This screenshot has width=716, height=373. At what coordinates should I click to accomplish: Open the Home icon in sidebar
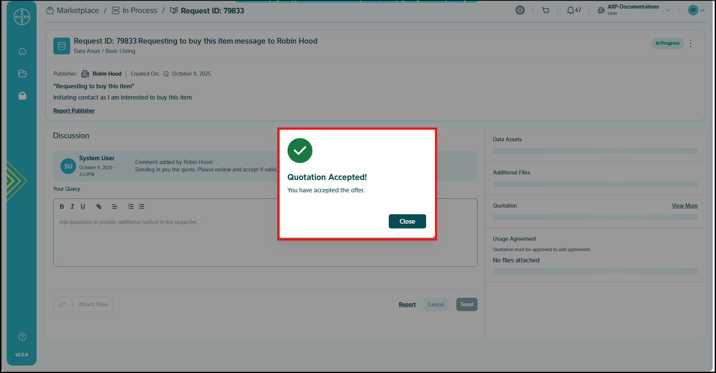tap(22, 51)
